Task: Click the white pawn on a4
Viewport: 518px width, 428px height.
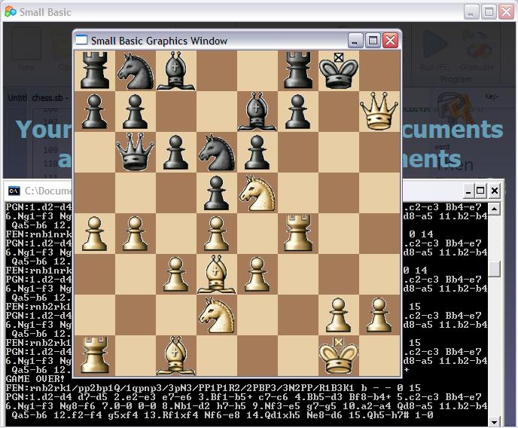Action: tap(95, 234)
